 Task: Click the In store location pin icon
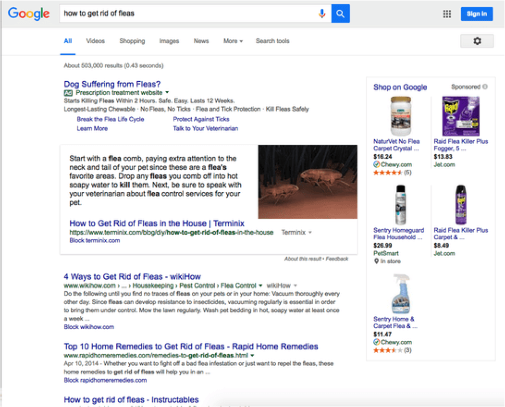point(376,261)
